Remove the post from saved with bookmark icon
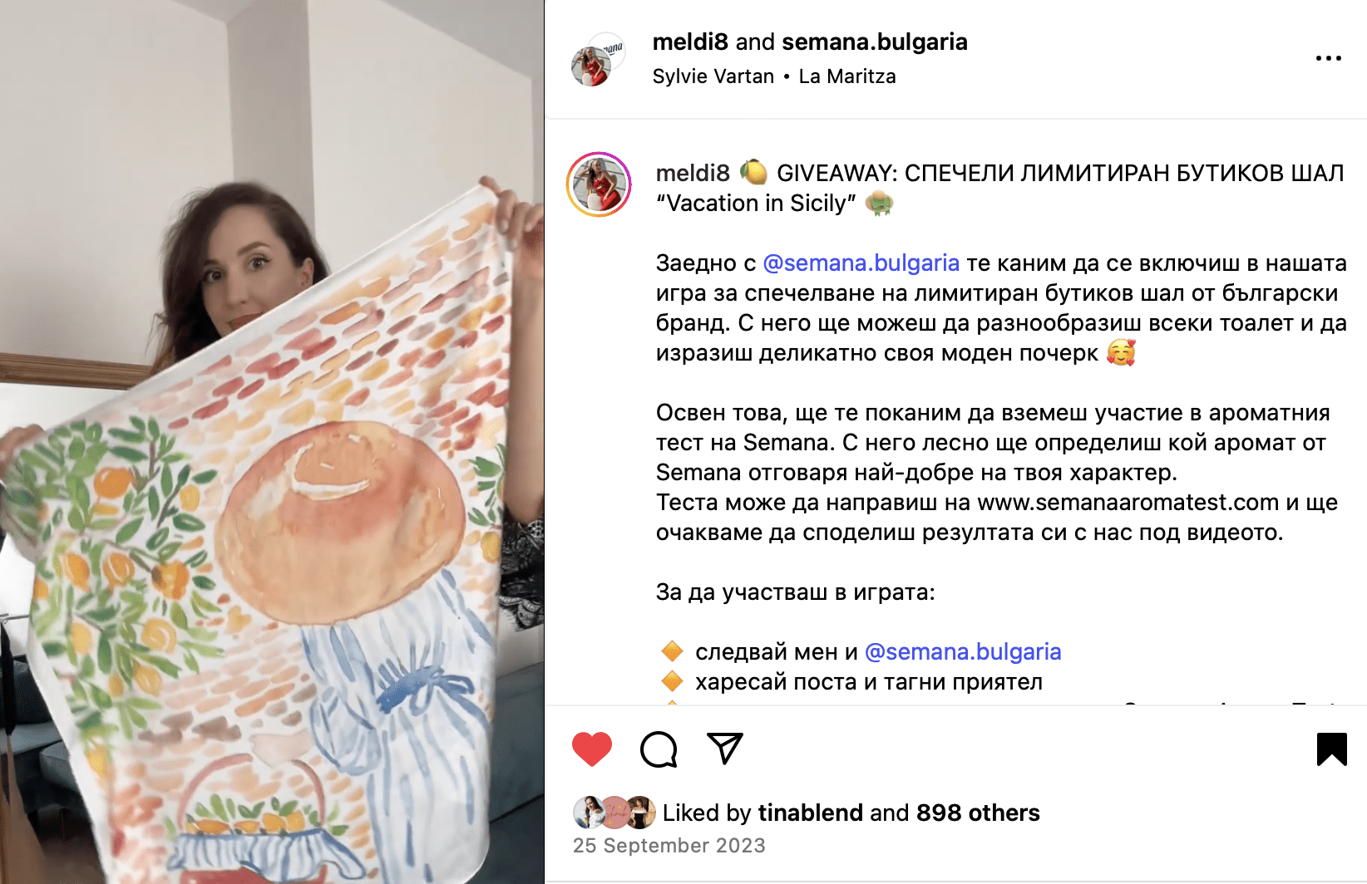1367x884 pixels. click(1331, 749)
